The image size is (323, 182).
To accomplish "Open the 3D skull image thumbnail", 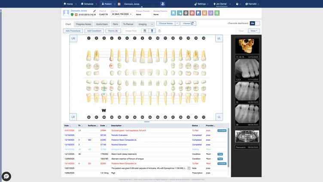I will (x=247, y=46).
